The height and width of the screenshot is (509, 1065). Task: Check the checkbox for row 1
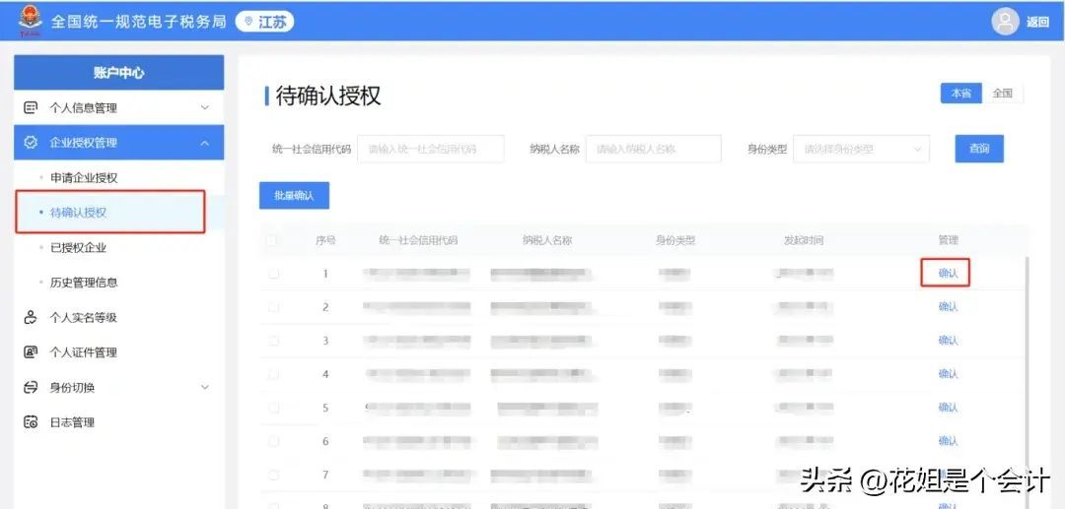274,274
